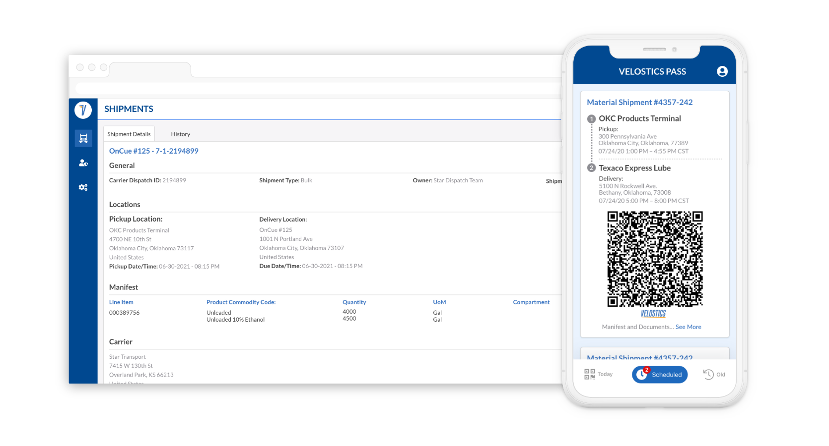Click the VELOSTICS PASS app title
This screenshot has width=829, height=446.
pos(652,72)
